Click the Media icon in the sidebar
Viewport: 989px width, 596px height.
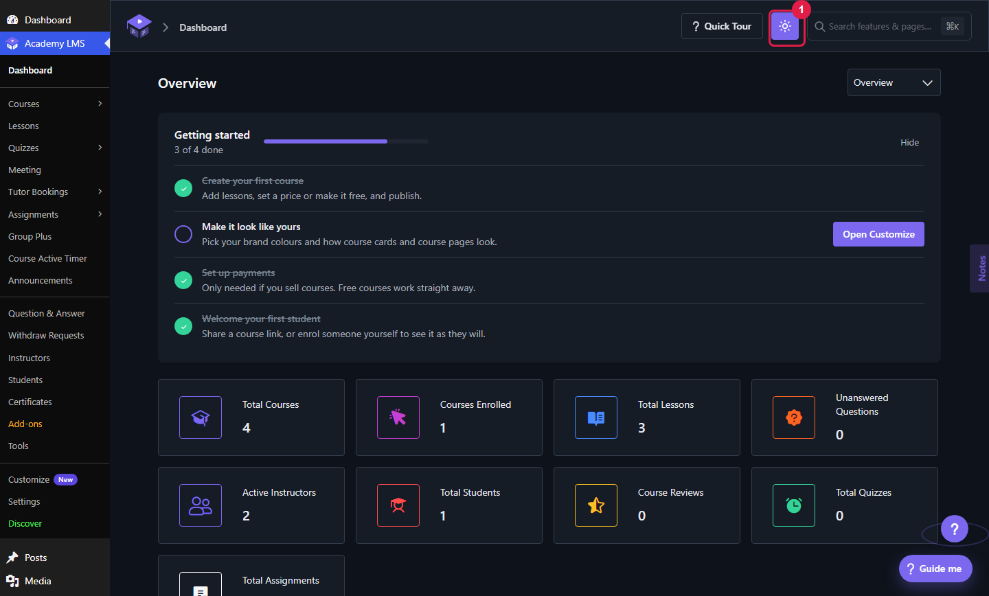coord(12,581)
